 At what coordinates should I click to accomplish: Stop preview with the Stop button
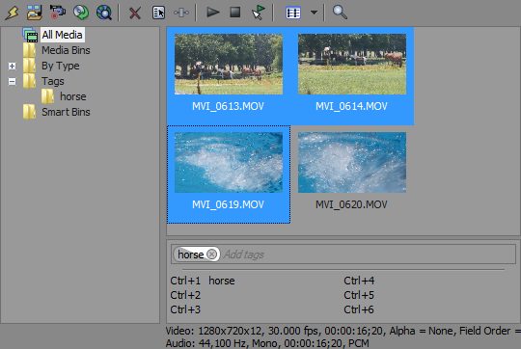click(x=235, y=13)
